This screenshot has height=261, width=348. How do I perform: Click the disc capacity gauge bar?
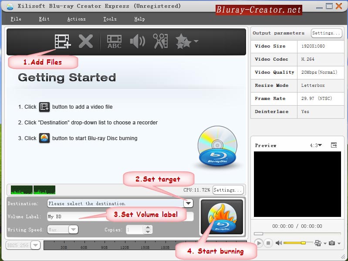click(145, 245)
